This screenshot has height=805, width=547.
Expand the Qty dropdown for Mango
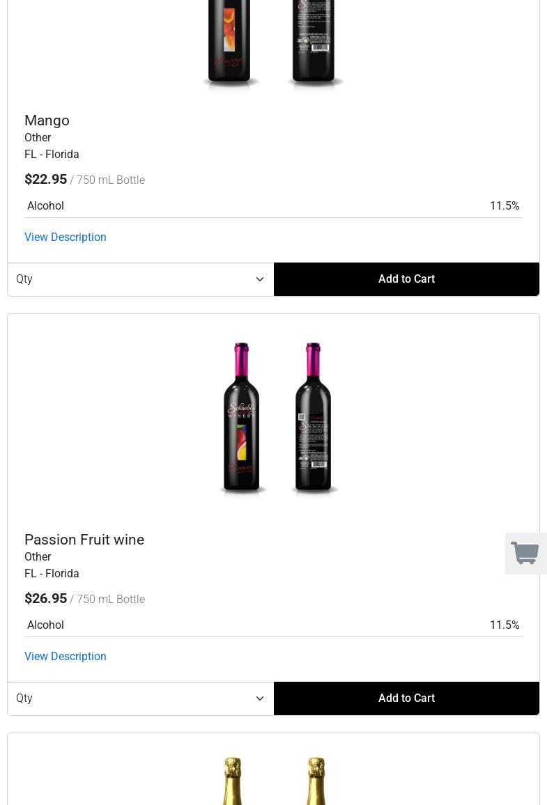coord(140,279)
